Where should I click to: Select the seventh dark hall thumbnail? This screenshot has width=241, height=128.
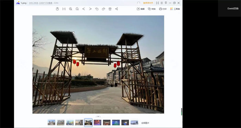pos(107,123)
